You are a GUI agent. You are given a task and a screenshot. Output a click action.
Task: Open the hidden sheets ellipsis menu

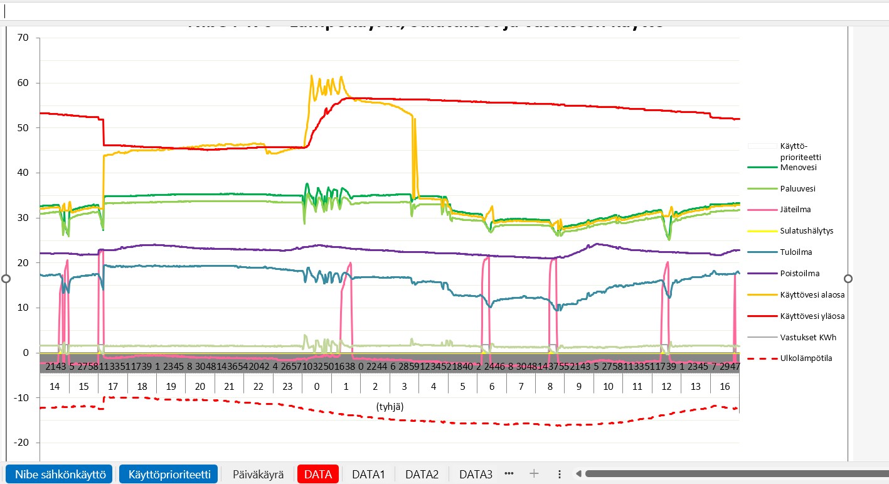pyautogui.click(x=509, y=474)
